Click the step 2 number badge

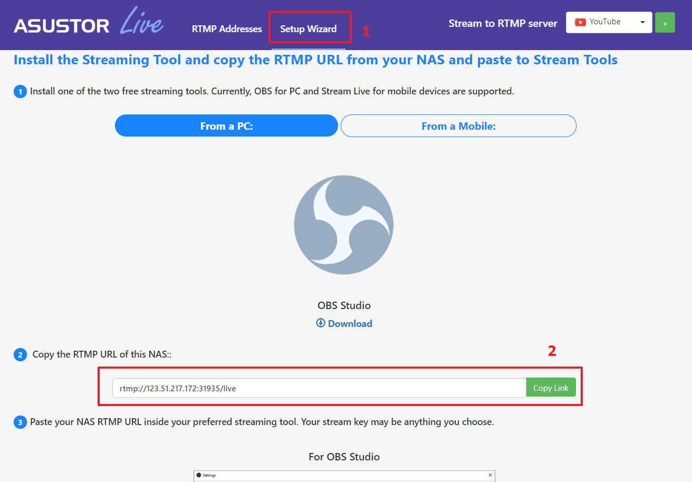pyautogui.click(x=20, y=355)
